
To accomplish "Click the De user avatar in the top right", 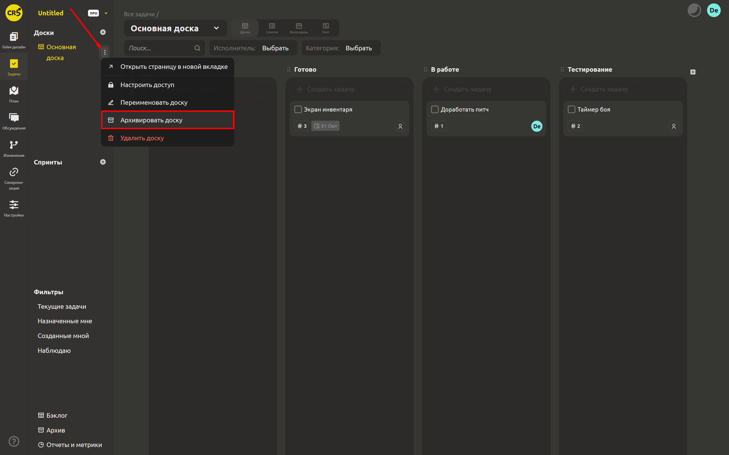I will (714, 10).
